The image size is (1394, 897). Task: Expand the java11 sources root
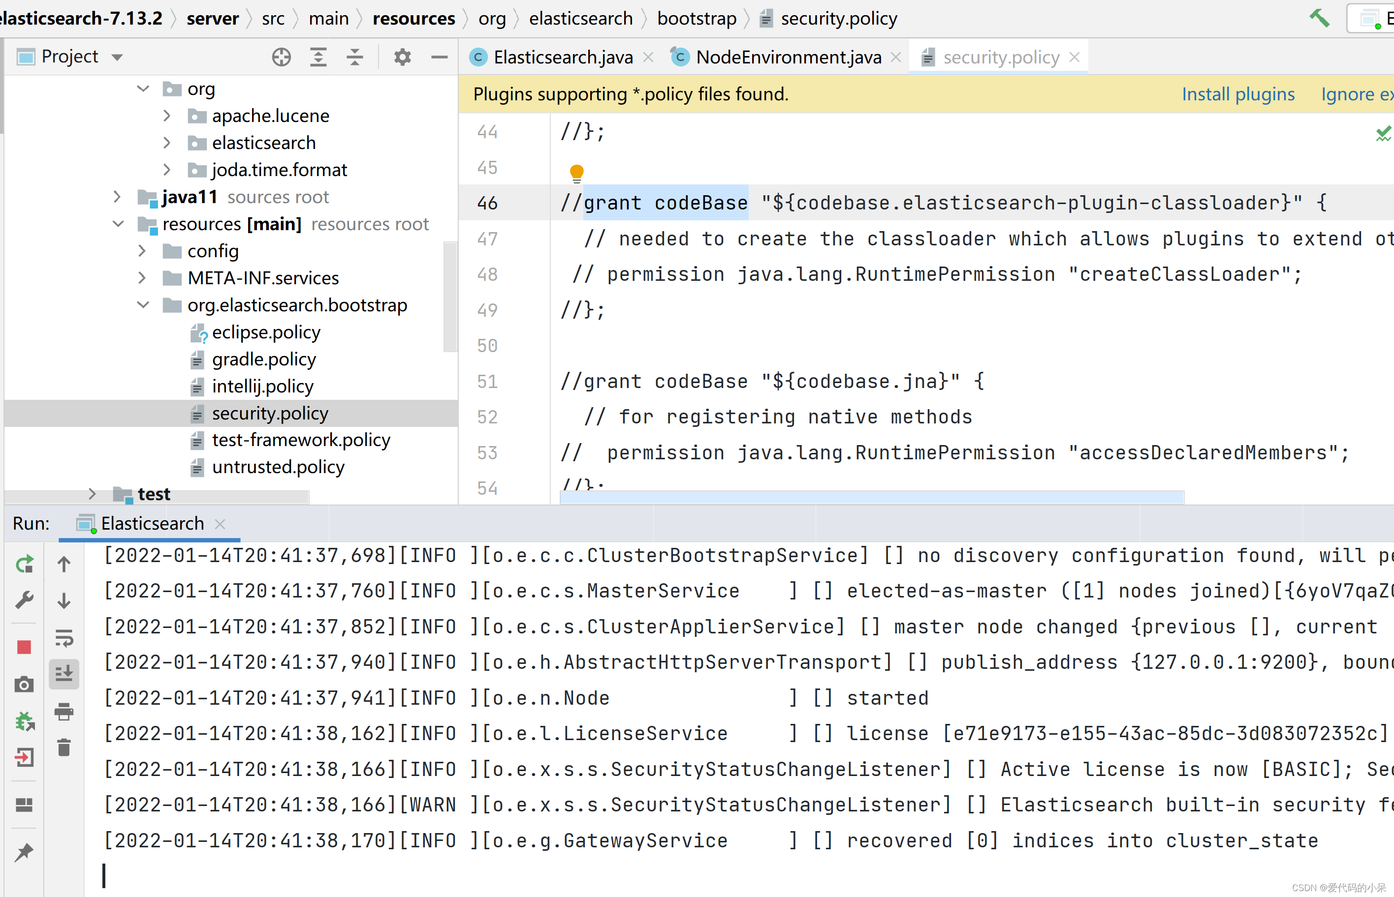[x=117, y=197]
